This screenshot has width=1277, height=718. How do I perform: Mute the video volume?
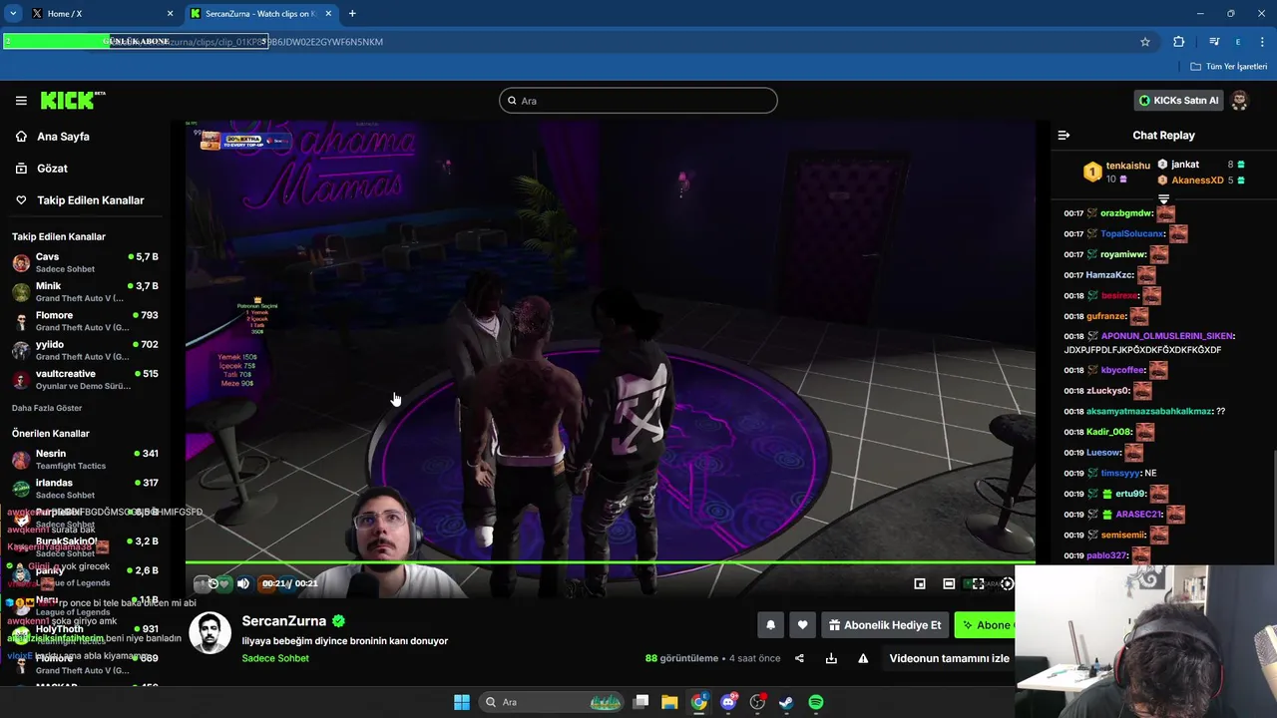click(x=243, y=583)
